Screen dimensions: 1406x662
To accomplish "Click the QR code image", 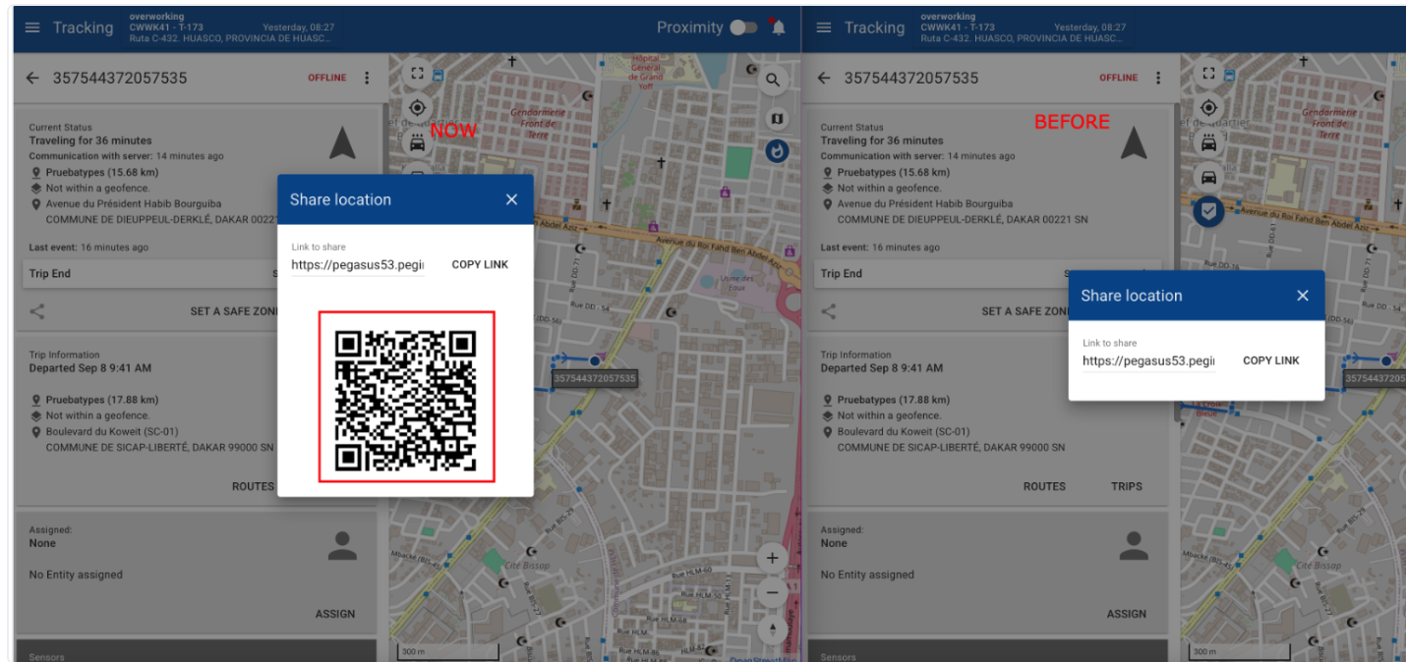I will (x=406, y=398).
